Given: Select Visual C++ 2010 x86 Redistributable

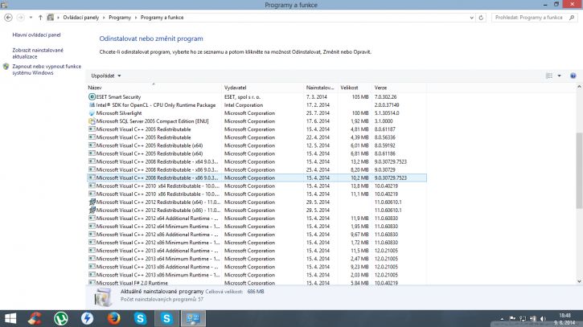Looking at the screenshot, I should point(257,194).
